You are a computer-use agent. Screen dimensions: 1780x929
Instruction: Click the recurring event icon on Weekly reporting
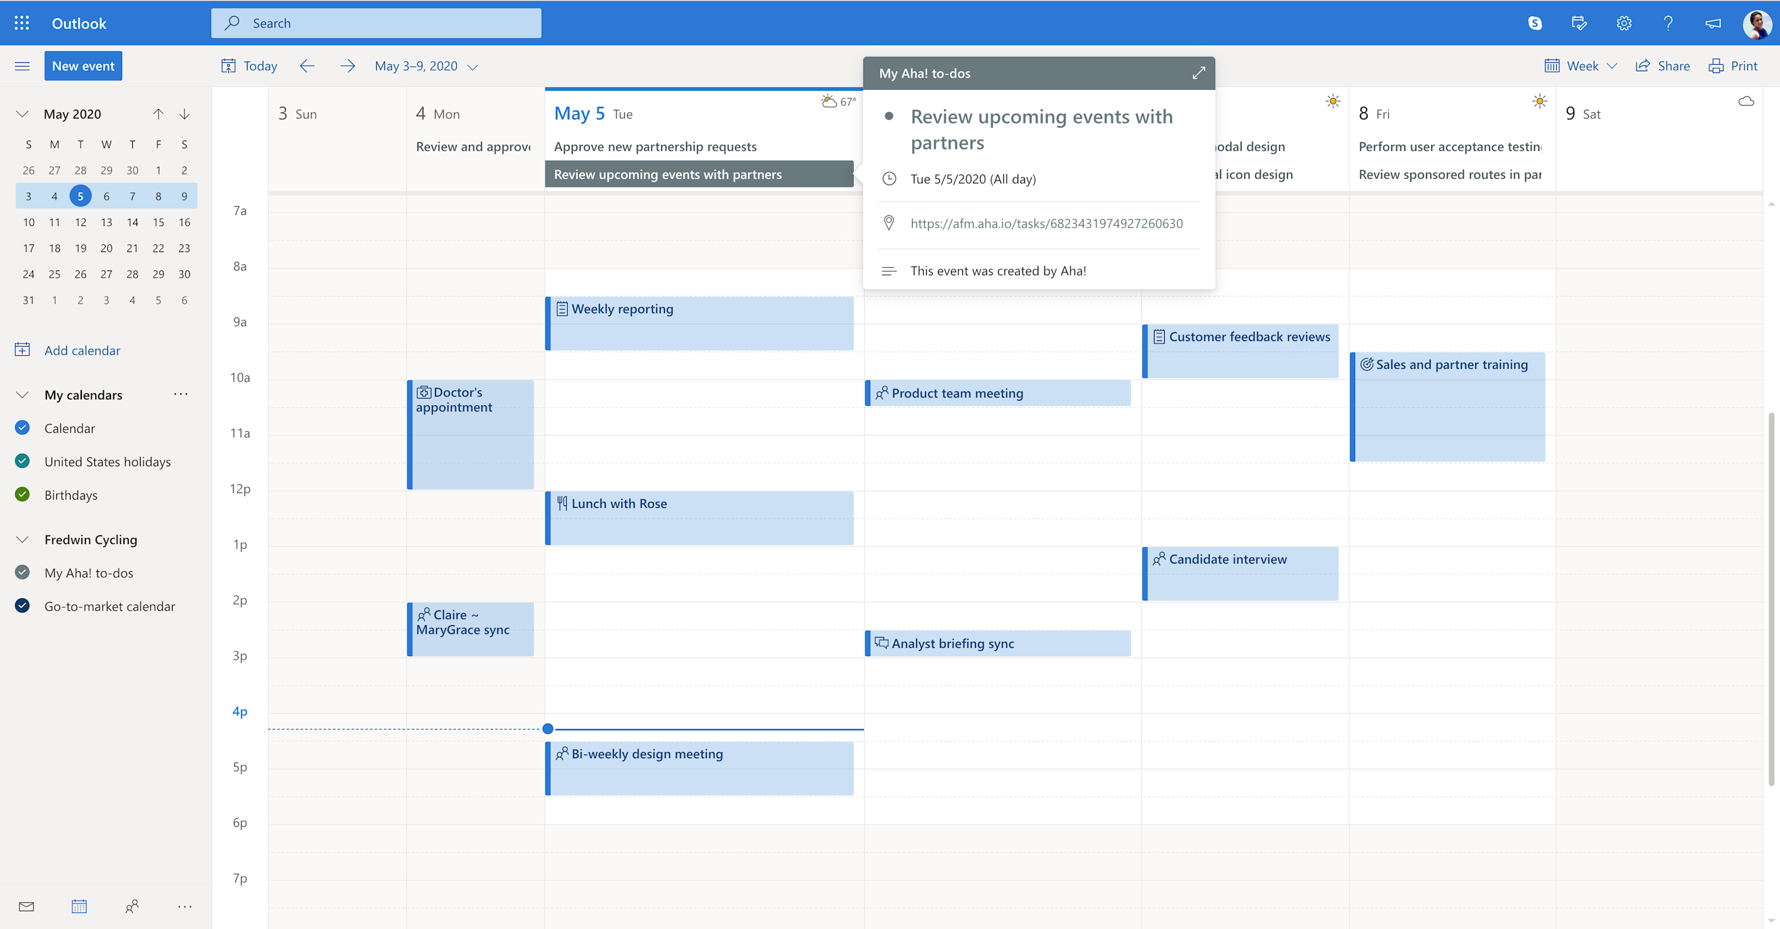click(x=561, y=308)
